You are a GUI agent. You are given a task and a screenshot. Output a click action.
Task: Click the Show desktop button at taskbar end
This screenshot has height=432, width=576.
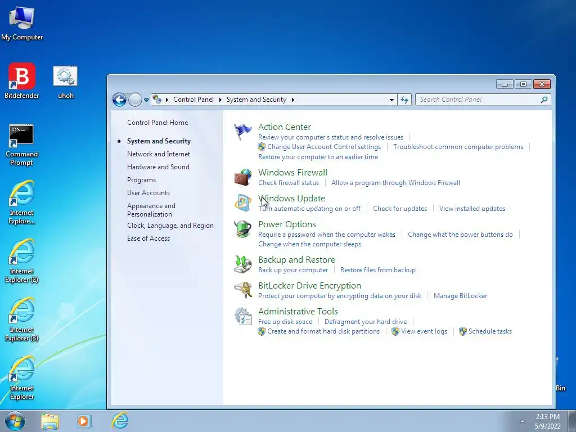(x=572, y=421)
